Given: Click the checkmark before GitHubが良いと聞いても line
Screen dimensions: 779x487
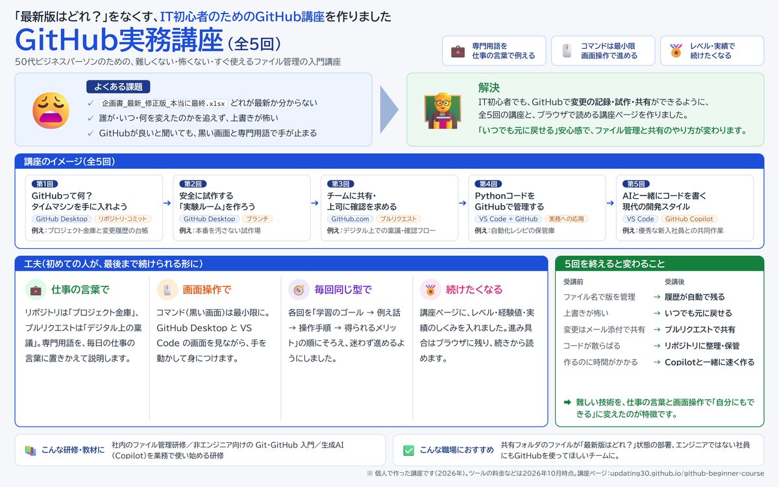Looking at the screenshot, I should click(x=90, y=133).
